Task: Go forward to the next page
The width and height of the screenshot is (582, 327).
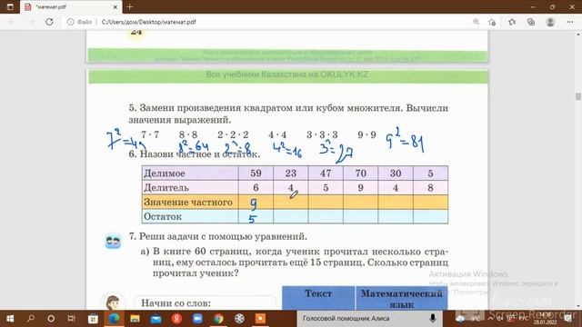Action: click(30, 22)
